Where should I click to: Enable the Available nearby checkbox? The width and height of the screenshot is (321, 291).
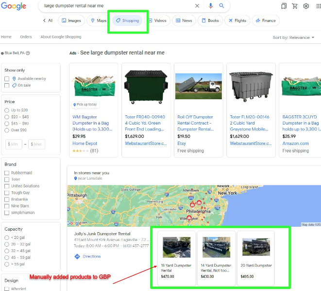pyautogui.click(x=7, y=79)
